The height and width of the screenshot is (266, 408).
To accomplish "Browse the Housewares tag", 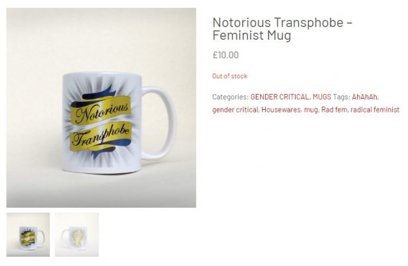I will [x=281, y=110].
